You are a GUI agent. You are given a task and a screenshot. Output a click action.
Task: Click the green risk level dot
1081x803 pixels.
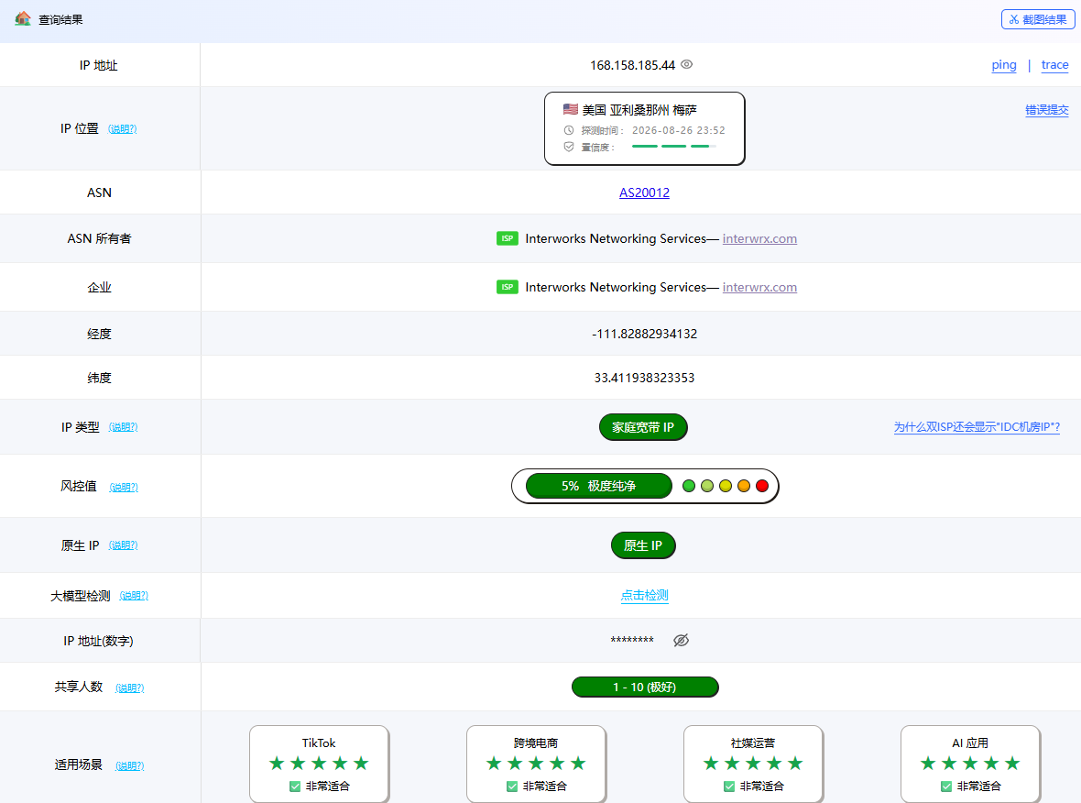pyautogui.click(x=689, y=486)
